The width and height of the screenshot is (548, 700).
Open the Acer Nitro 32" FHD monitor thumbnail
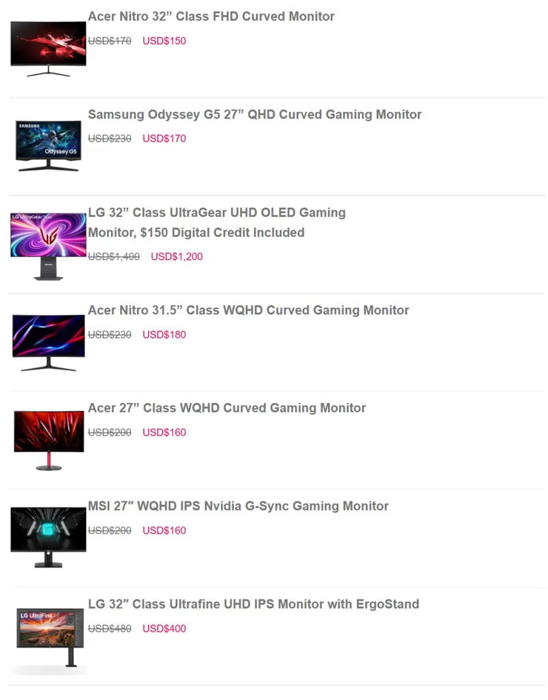click(x=48, y=49)
